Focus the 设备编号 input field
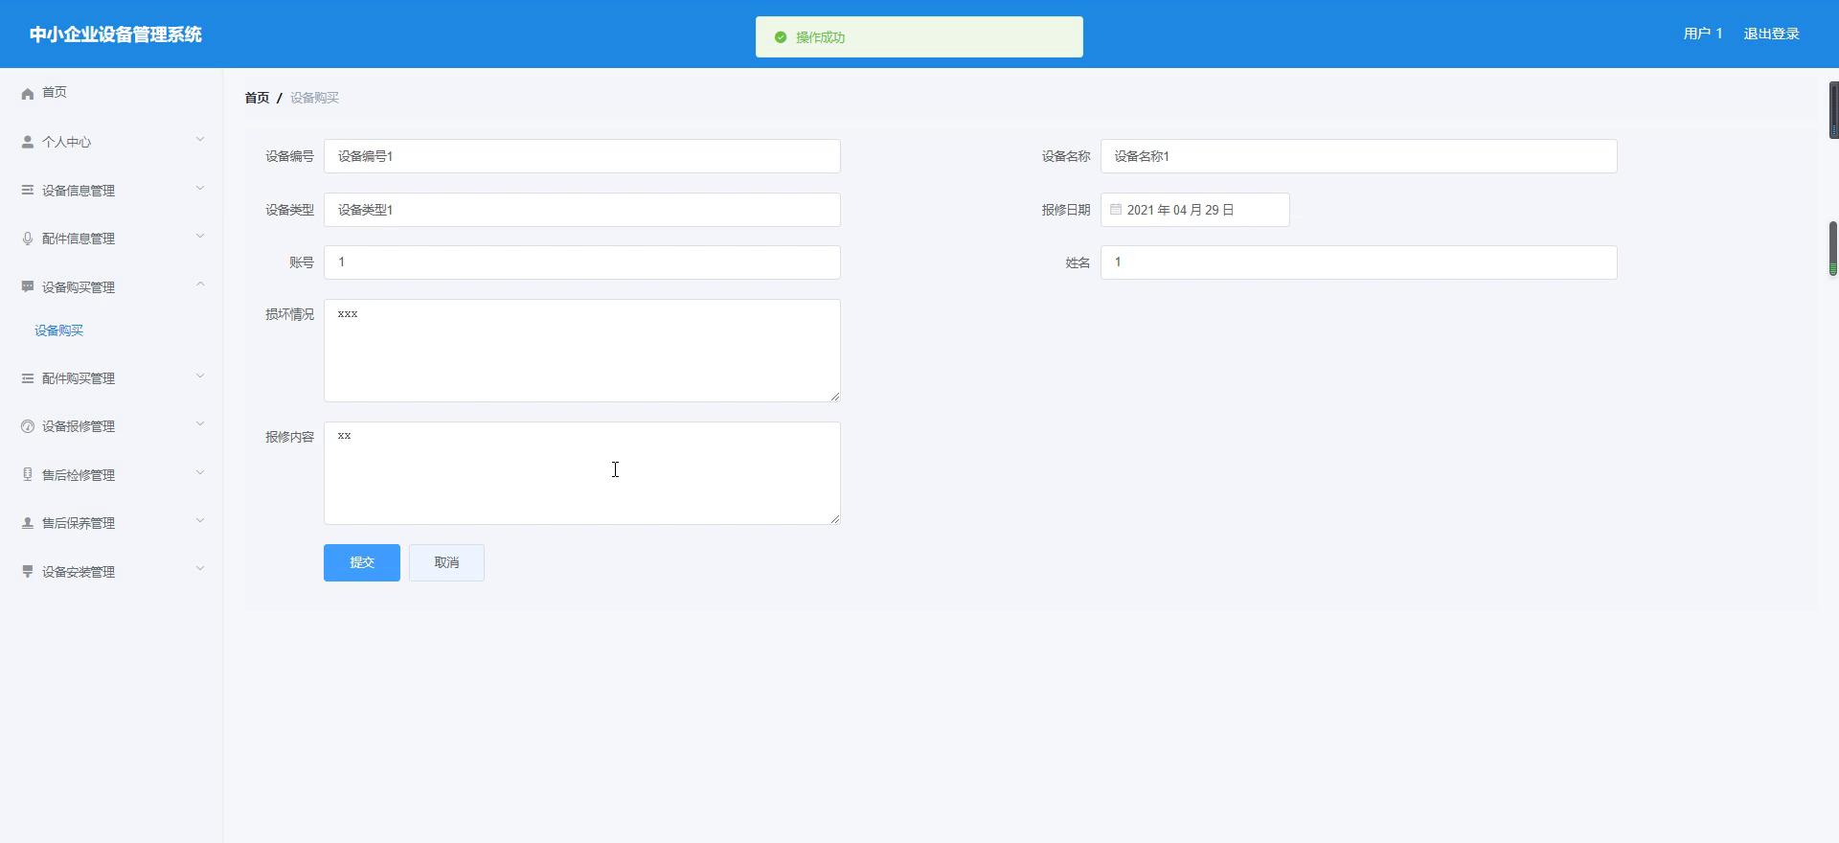1839x843 pixels. point(581,156)
